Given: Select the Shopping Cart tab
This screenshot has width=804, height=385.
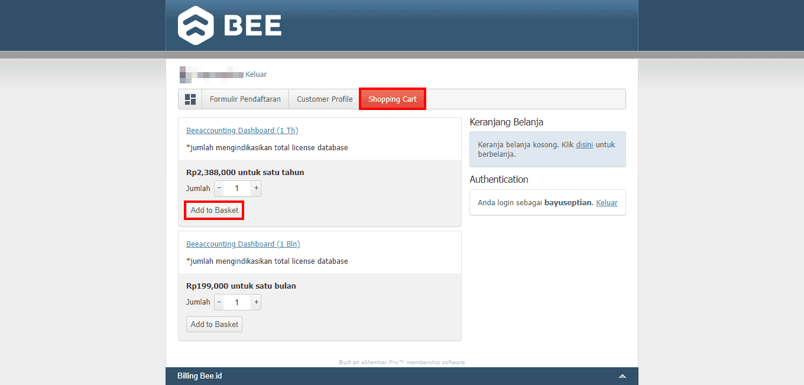Looking at the screenshot, I should tap(392, 99).
